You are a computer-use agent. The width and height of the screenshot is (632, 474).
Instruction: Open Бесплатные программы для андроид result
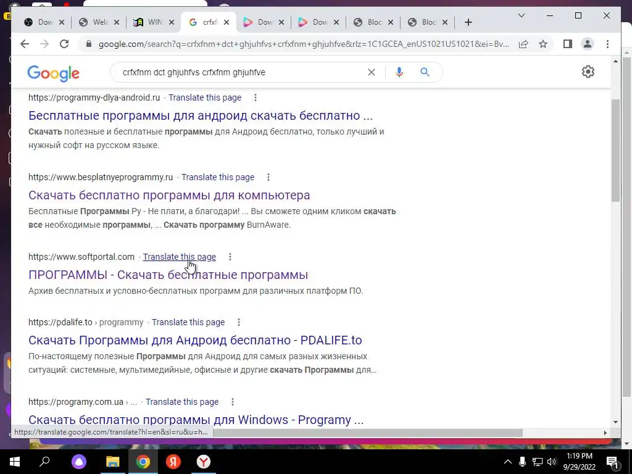201,115
